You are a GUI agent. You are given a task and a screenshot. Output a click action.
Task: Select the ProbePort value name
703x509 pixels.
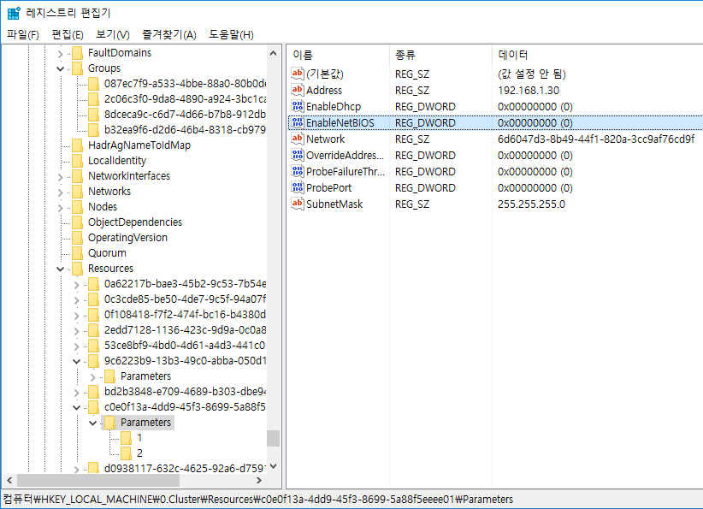tap(328, 188)
